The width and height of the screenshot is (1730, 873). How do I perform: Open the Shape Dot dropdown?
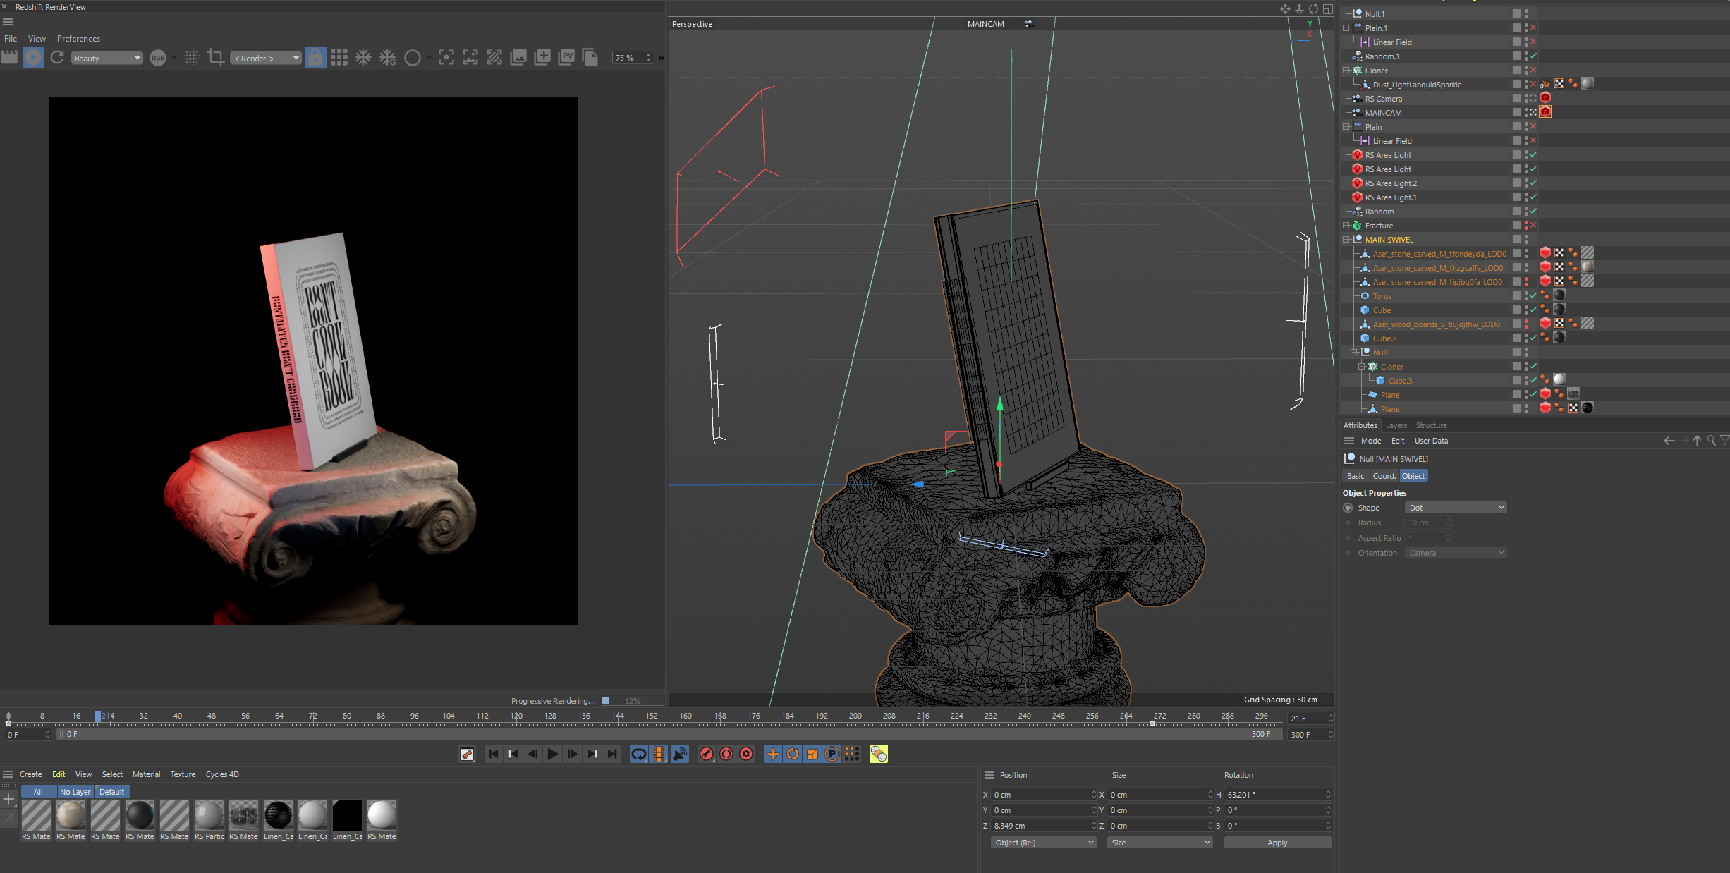pyautogui.click(x=1455, y=508)
